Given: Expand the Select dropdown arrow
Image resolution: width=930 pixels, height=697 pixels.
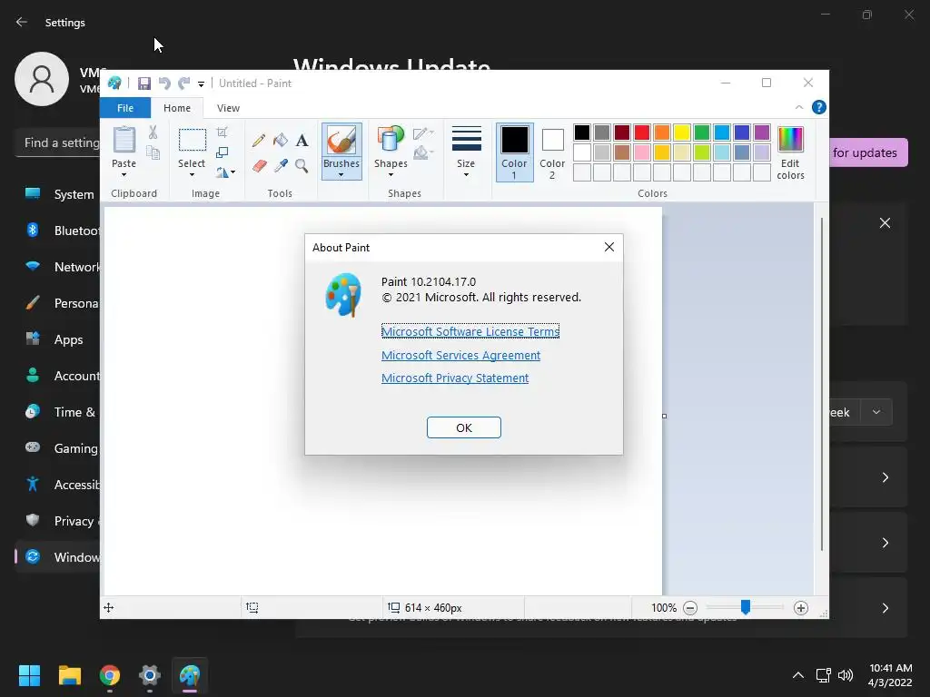Looking at the screenshot, I should tap(192, 175).
